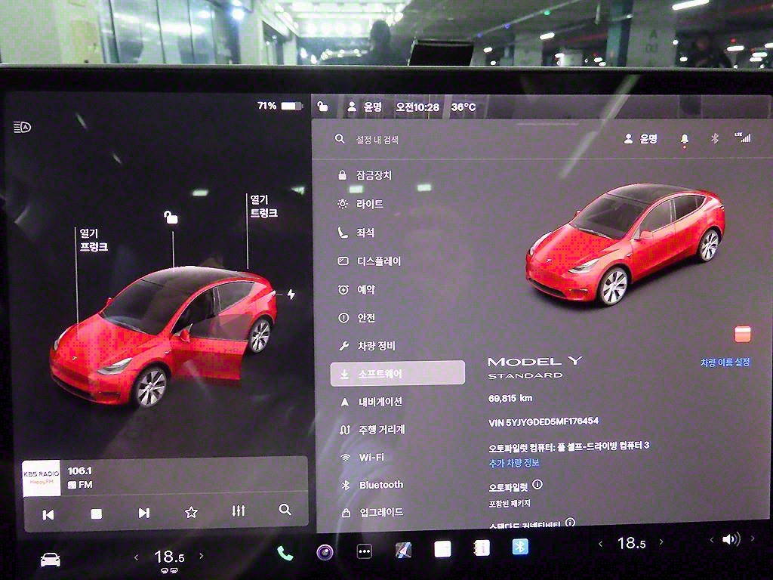Open the dashcam camera app

click(x=325, y=552)
